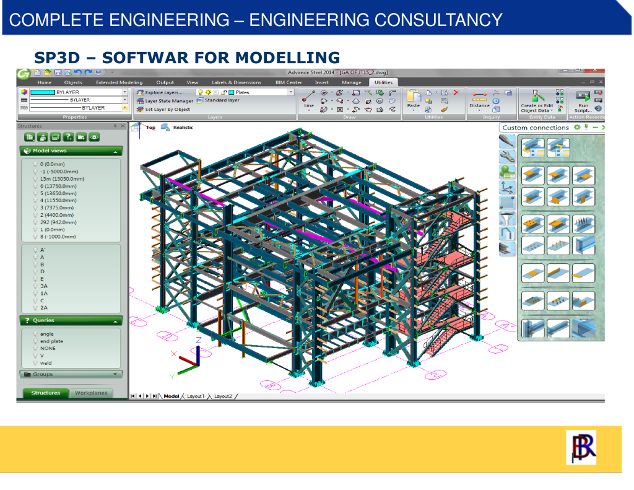Viewport: 634px width, 490px height.
Task: Toggle the bulb for grid view 3A
Action: (x=35, y=286)
